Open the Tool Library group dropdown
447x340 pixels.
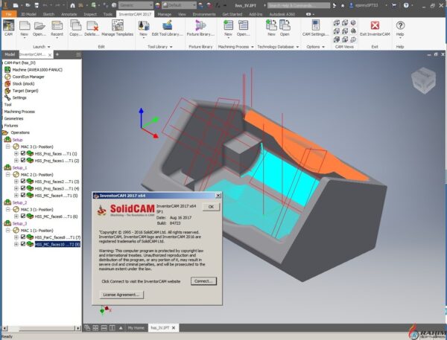(x=171, y=47)
